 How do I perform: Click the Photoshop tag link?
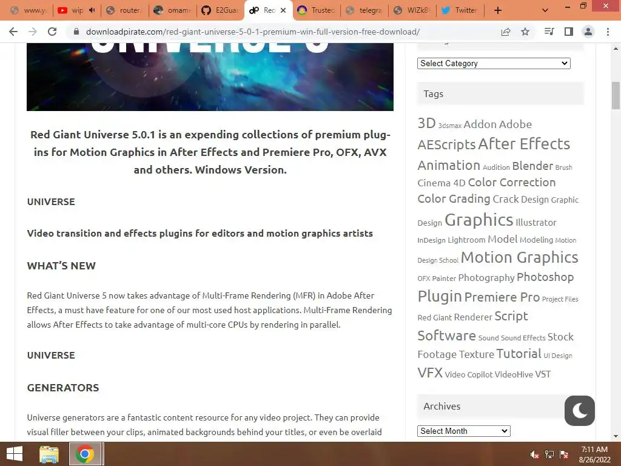coord(545,277)
